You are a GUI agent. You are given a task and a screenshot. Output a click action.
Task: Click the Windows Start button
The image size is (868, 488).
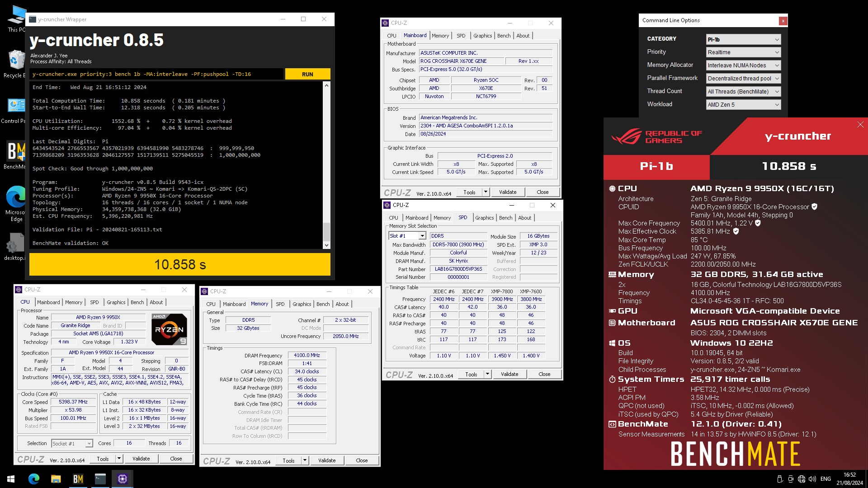[x=11, y=479]
